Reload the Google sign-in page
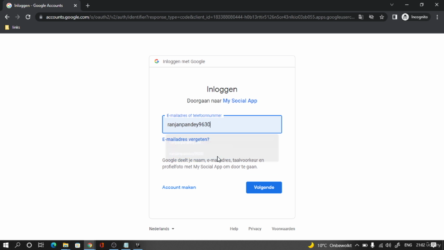This screenshot has width=444, height=250. (28, 17)
